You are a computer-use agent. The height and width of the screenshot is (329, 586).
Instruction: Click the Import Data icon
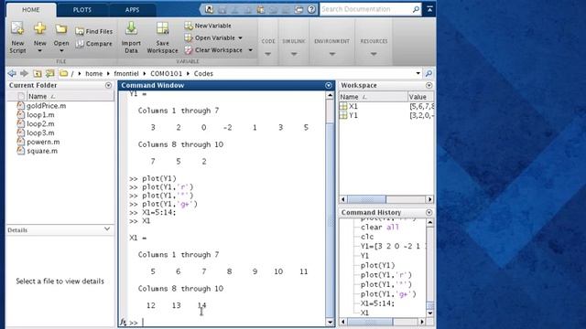coord(131,28)
